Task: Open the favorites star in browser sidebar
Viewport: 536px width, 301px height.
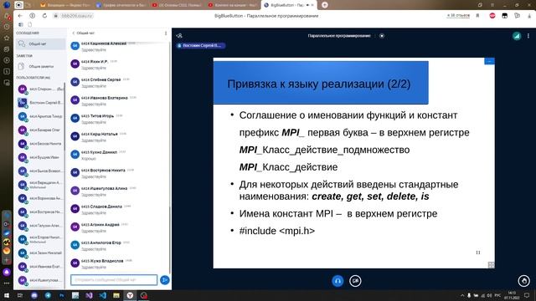Action: 7,38
